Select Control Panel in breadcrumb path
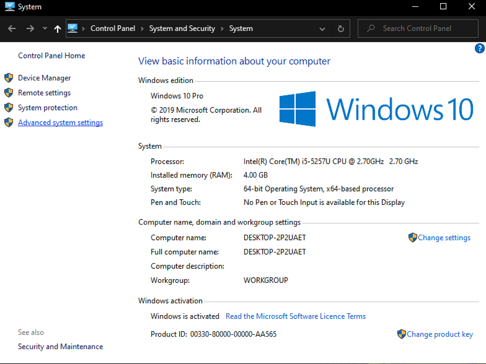This screenshot has width=486, height=364. (x=113, y=28)
